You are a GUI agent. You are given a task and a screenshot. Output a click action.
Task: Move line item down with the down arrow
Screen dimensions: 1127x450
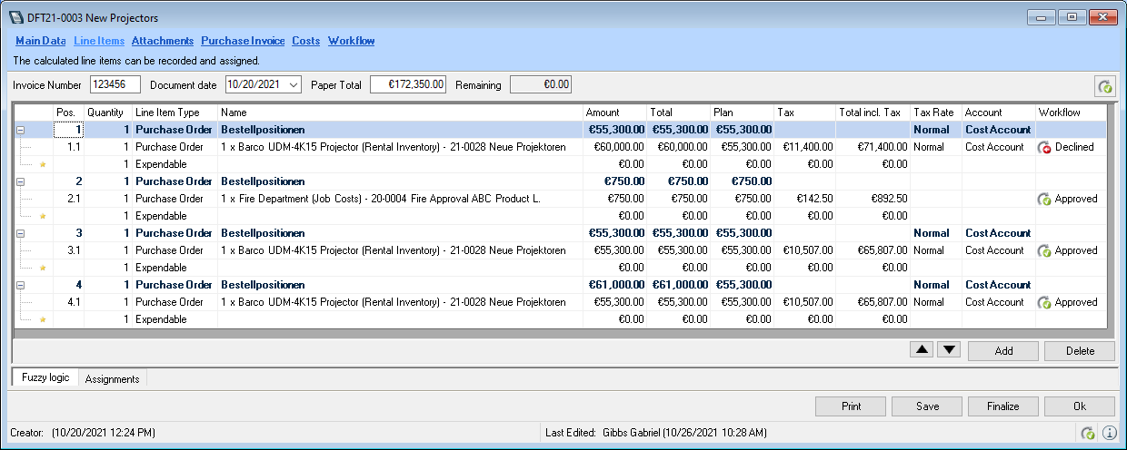[x=948, y=350]
